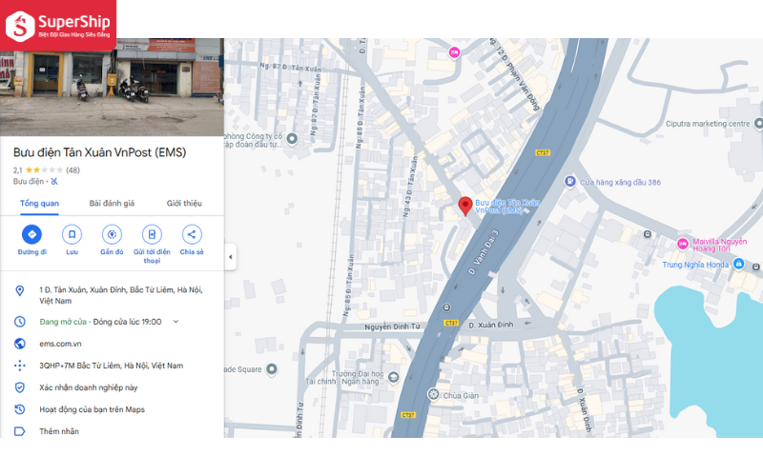Click the Trường Đại học Tài chính marker

pyautogui.click(x=393, y=377)
